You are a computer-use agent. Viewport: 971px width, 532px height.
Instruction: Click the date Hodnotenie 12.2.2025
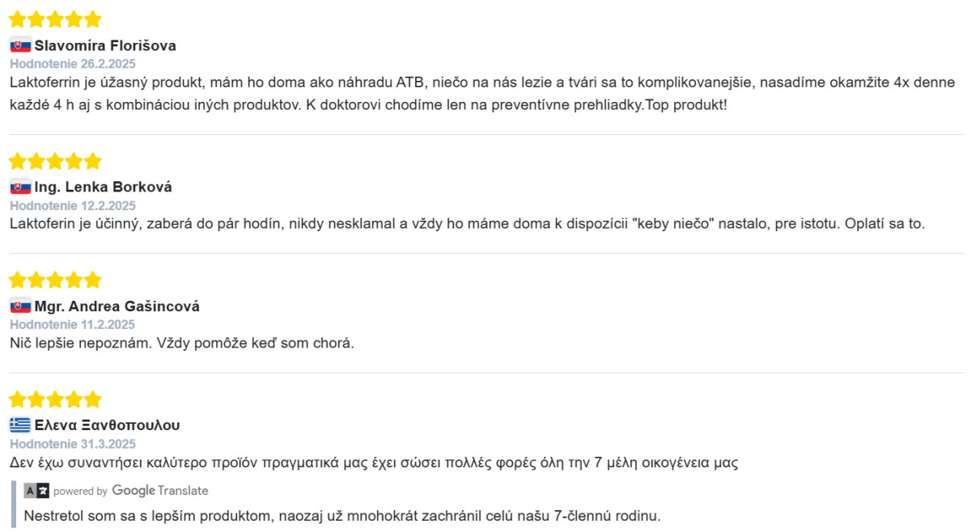pyautogui.click(x=73, y=205)
